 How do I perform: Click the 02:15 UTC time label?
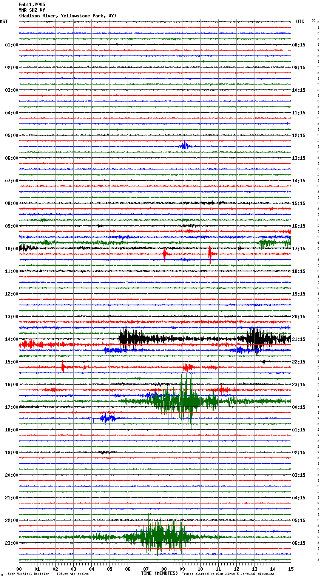[299, 453]
